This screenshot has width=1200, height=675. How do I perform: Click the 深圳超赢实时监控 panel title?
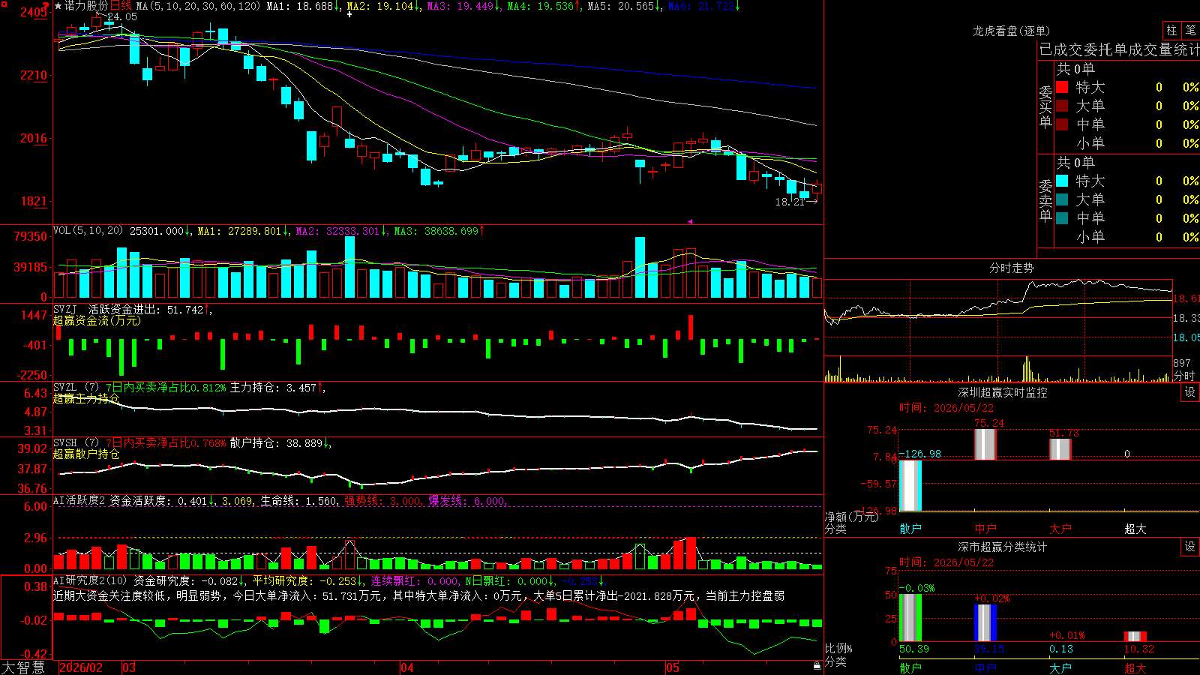(1002, 392)
